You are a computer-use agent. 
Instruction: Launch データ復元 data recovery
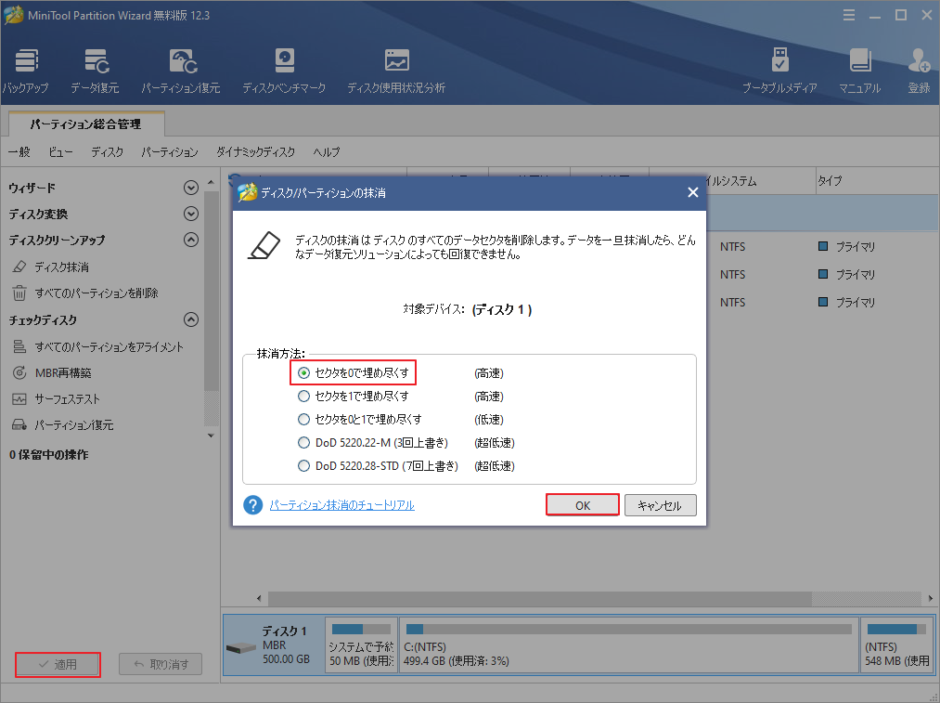coord(95,71)
